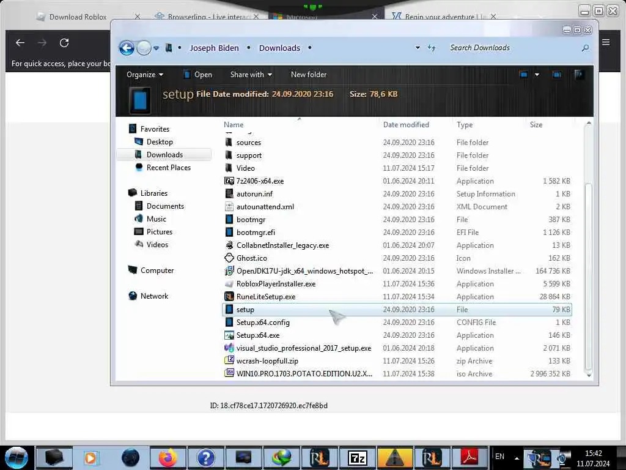Open 7-Zip from the taskbar
This screenshot has height=470, width=626.
point(357,458)
